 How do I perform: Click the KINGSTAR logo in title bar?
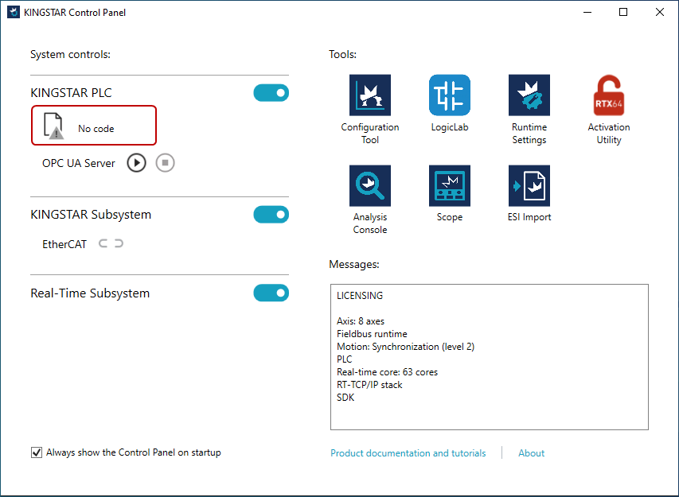[x=14, y=13]
